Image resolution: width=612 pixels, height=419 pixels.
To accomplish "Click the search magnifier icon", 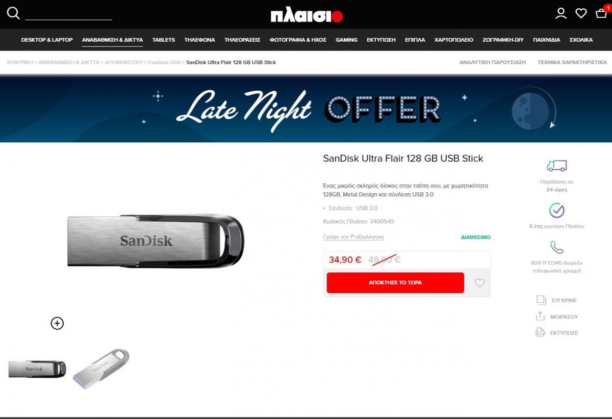I will pyautogui.click(x=13, y=13).
